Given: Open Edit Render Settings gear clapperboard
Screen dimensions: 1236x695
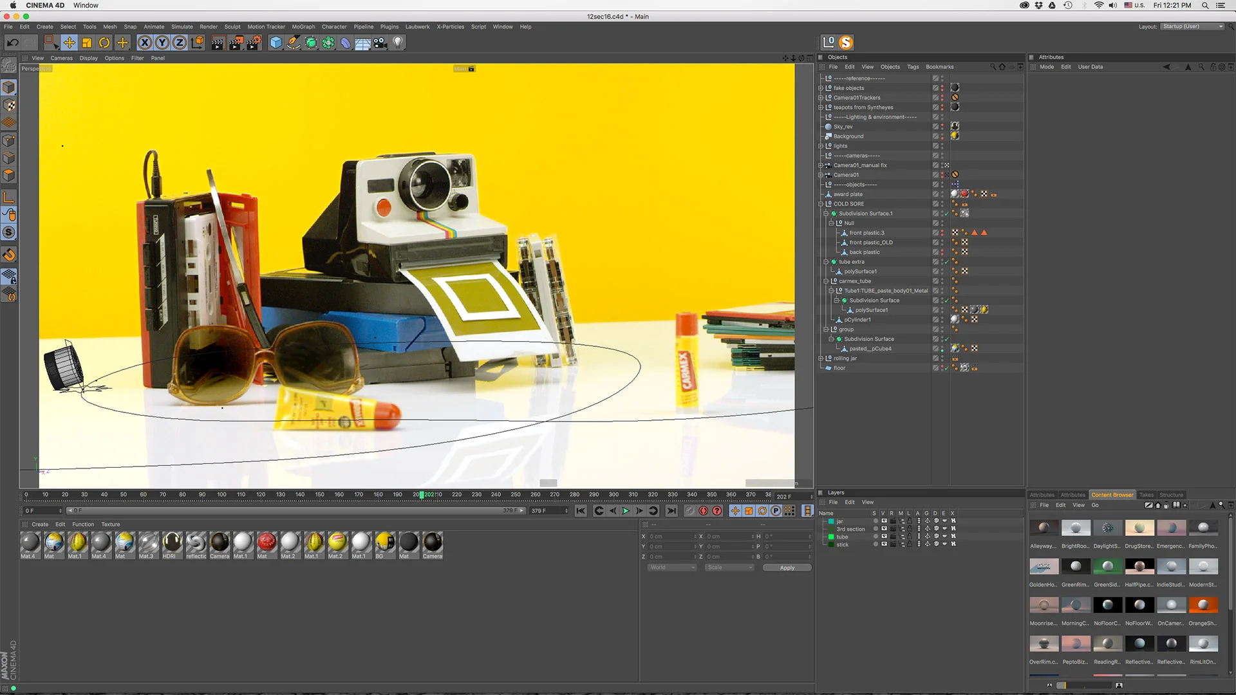Looking at the screenshot, I should pyautogui.click(x=254, y=42).
